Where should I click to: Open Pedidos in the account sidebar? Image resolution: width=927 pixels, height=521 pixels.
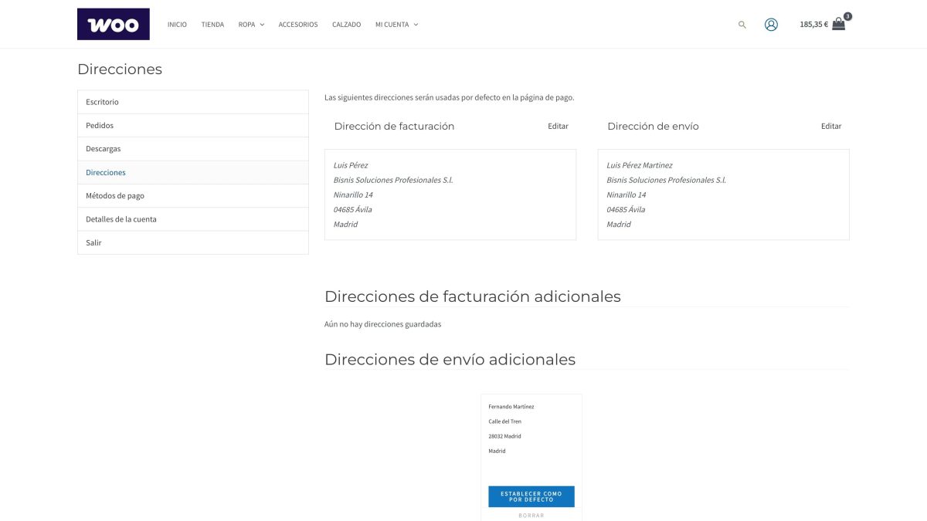click(100, 125)
